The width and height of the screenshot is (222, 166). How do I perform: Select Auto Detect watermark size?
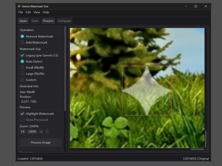tap(31, 62)
